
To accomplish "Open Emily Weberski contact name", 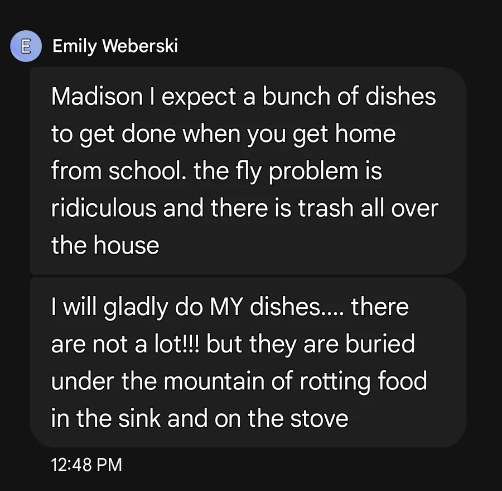I will [x=115, y=46].
